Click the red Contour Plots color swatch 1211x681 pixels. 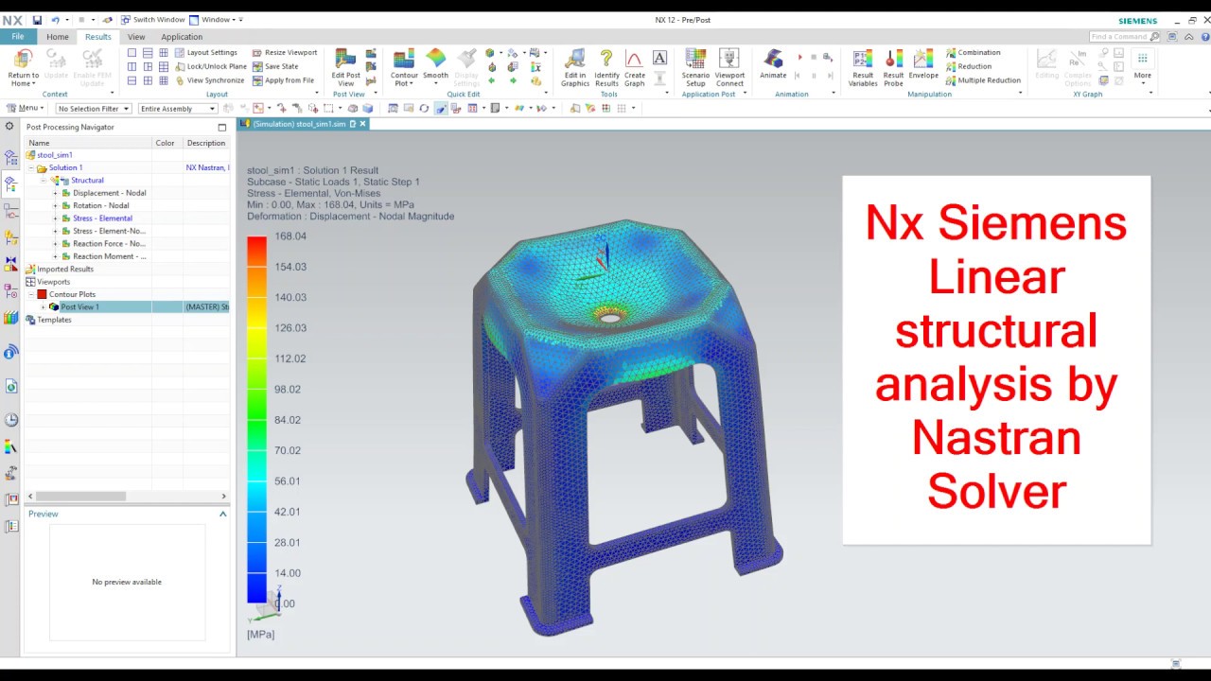pyautogui.click(x=42, y=294)
